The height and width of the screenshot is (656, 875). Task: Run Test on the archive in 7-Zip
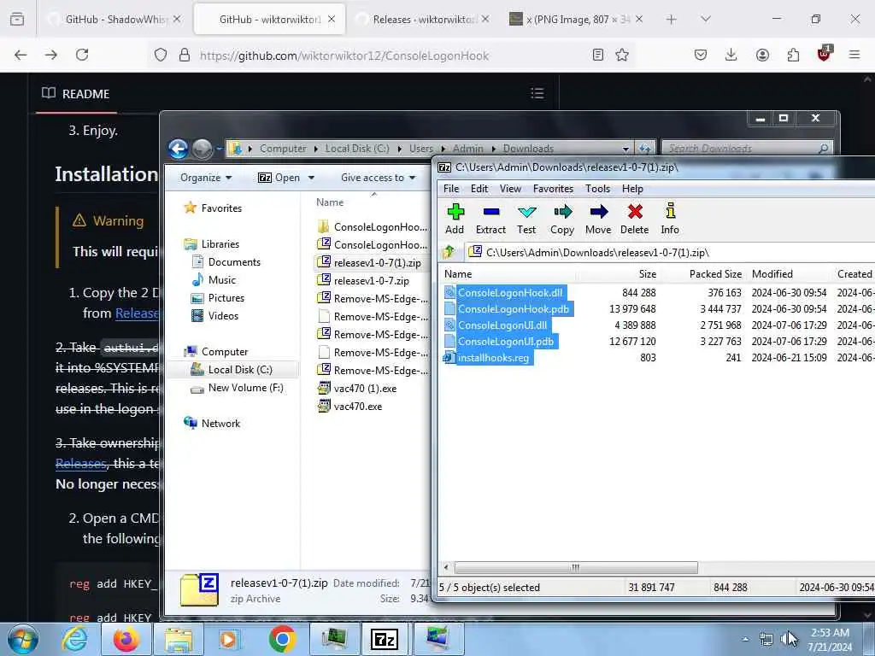pyautogui.click(x=526, y=219)
